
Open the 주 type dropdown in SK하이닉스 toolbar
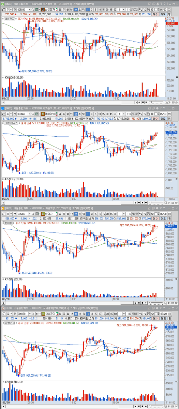click(x=11, y=113)
